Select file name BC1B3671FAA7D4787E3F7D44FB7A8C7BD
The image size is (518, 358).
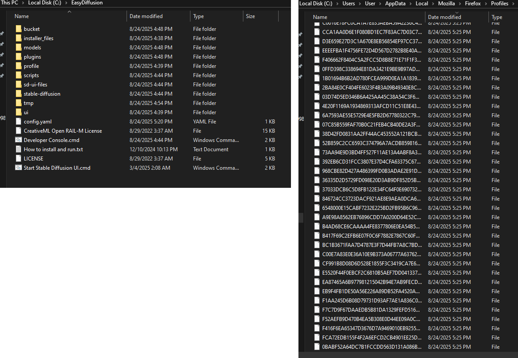pos(372,245)
